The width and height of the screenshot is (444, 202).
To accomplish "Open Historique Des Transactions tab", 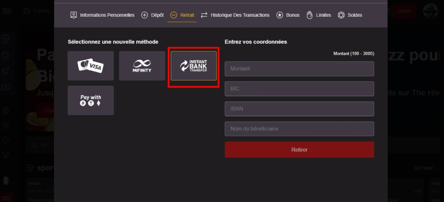I will (235, 15).
